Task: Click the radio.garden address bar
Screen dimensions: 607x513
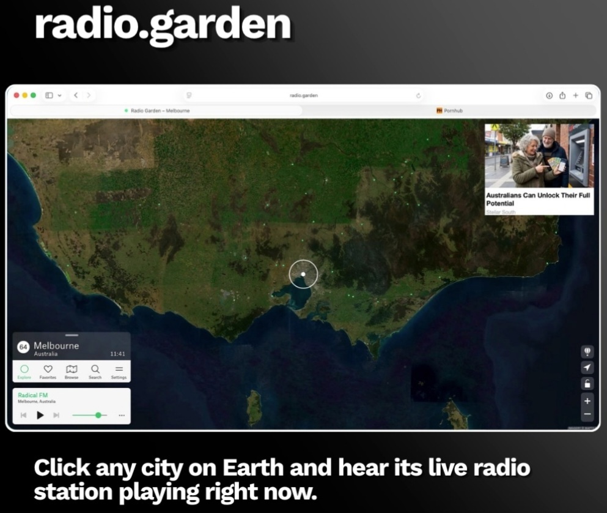Action: coord(304,95)
